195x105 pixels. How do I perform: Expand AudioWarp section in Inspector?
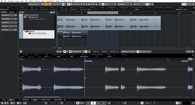[x=9, y=19]
